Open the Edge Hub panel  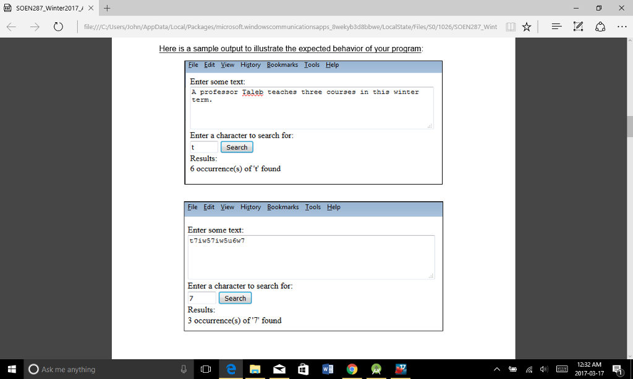[556, 27]
